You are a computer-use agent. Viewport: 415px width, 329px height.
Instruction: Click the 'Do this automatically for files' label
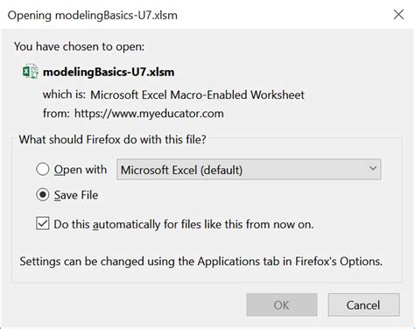184,224
